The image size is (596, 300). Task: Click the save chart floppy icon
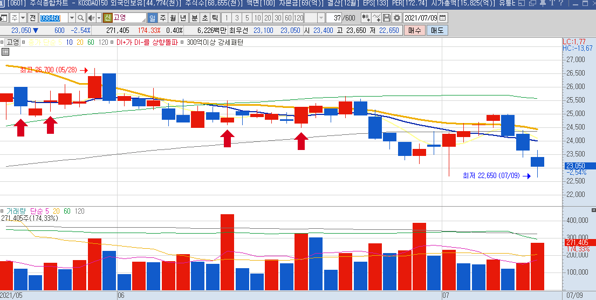pos(387,18)
